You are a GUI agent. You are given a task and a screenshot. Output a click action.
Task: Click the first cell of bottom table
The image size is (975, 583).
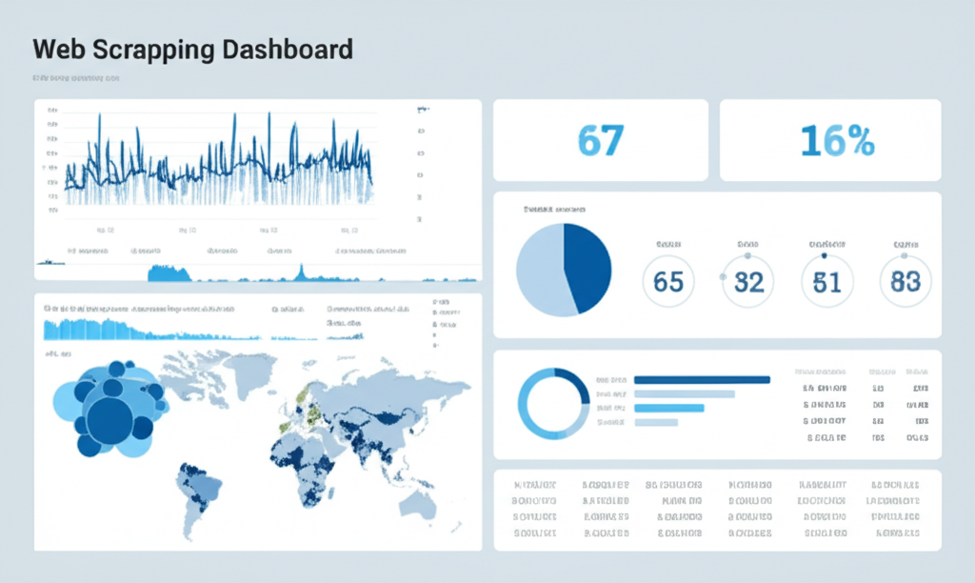coord(533,484)
